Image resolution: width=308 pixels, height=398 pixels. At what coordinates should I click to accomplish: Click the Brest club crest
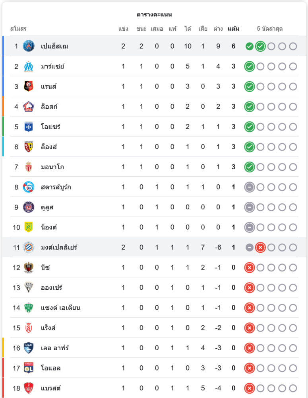point(29,388)
